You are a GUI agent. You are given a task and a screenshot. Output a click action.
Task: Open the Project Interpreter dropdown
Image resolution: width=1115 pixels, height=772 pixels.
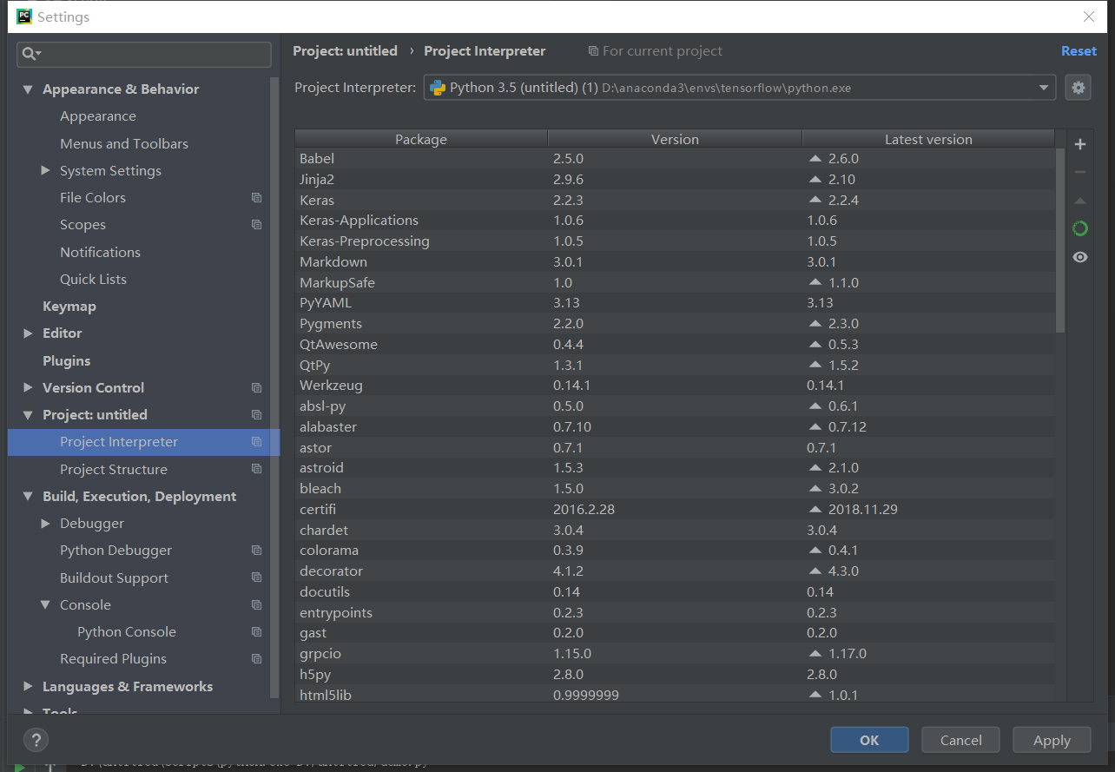tap(740, 88)
